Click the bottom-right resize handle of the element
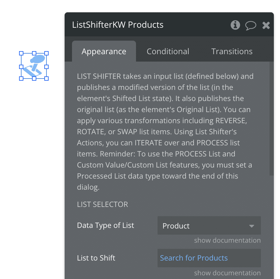Viewport: 280px width, 279px height. [47, 79]
